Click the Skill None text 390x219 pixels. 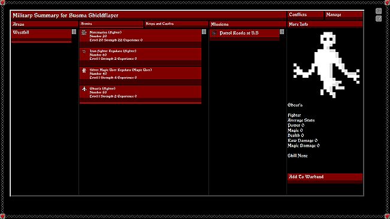[298, 156]
